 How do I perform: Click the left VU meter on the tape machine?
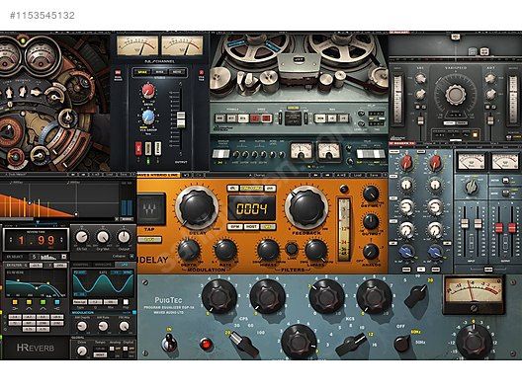301,151
